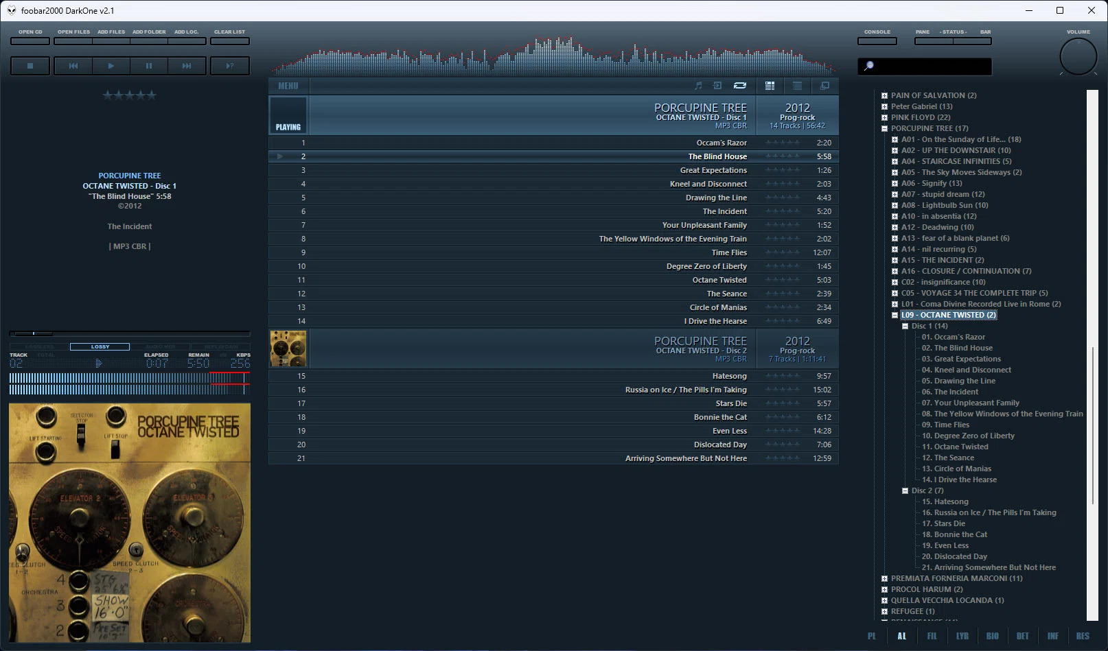Click the foobar2000 alien logo icon
The height and width of the screenshot is (651, 1108).
pos(11,10)
